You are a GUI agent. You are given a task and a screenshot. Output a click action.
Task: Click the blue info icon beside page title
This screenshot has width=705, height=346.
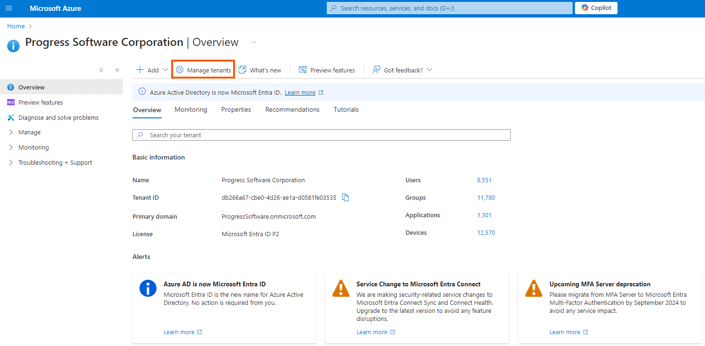point(13,45)
